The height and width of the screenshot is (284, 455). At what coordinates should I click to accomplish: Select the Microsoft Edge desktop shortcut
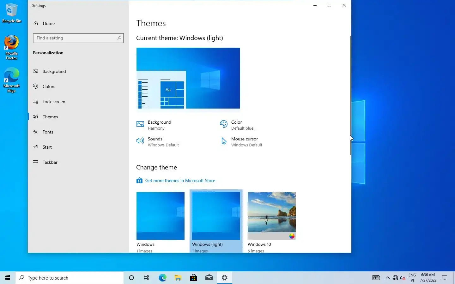(x=12, y=80)
